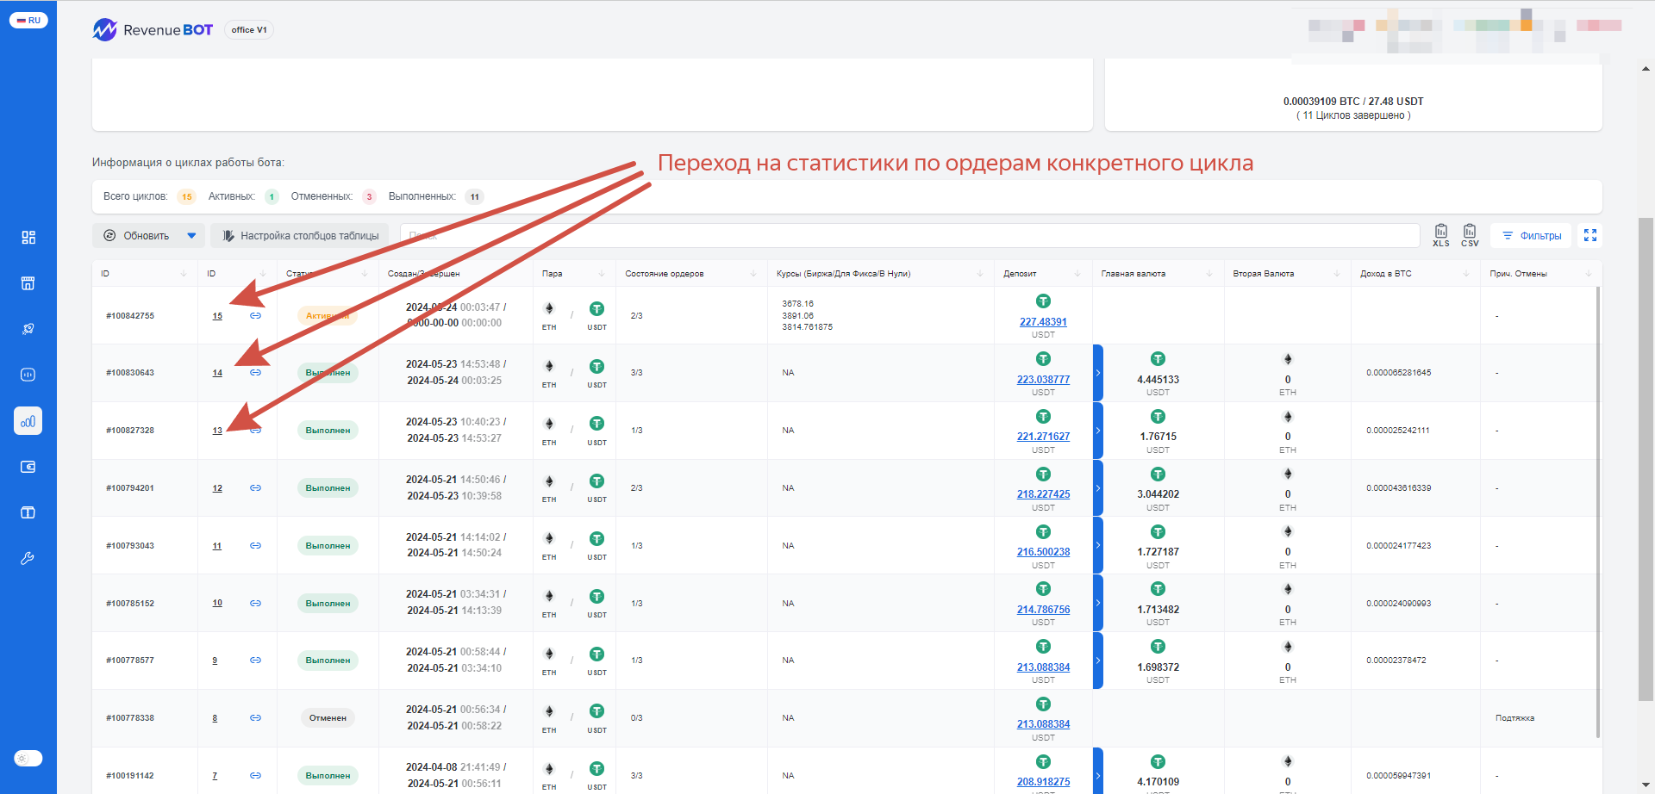Expand the table to fullscreen

pyautogui.click(x=1590, y=235)
